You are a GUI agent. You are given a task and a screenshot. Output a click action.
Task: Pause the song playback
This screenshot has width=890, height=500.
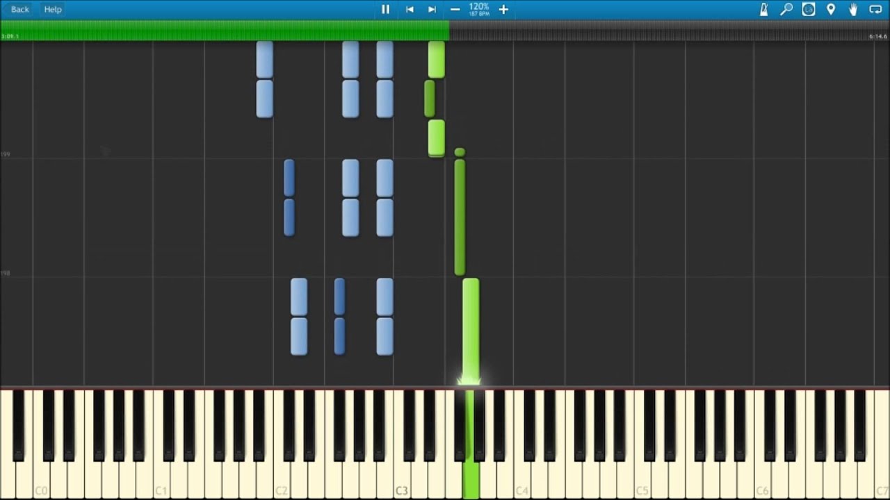tap(385, 9)
